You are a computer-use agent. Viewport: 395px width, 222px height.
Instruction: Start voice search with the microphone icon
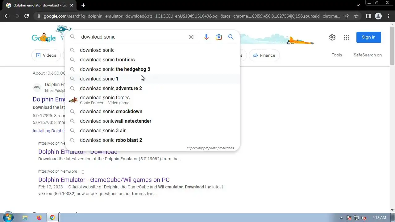(x=206, y=37)
